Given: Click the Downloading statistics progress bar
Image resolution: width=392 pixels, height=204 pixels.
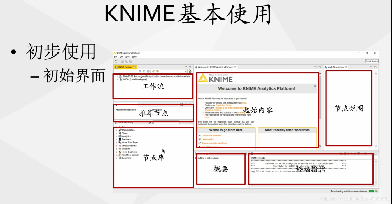Looking at the screenshot, I should tap(372, 191).
